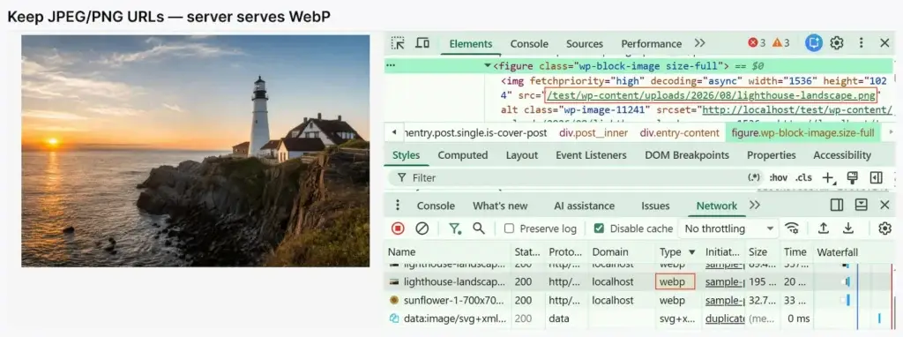This screenshot has height=337, width=903.
Task: Uncheck the Disable cache checkbox
Action: 599,228
